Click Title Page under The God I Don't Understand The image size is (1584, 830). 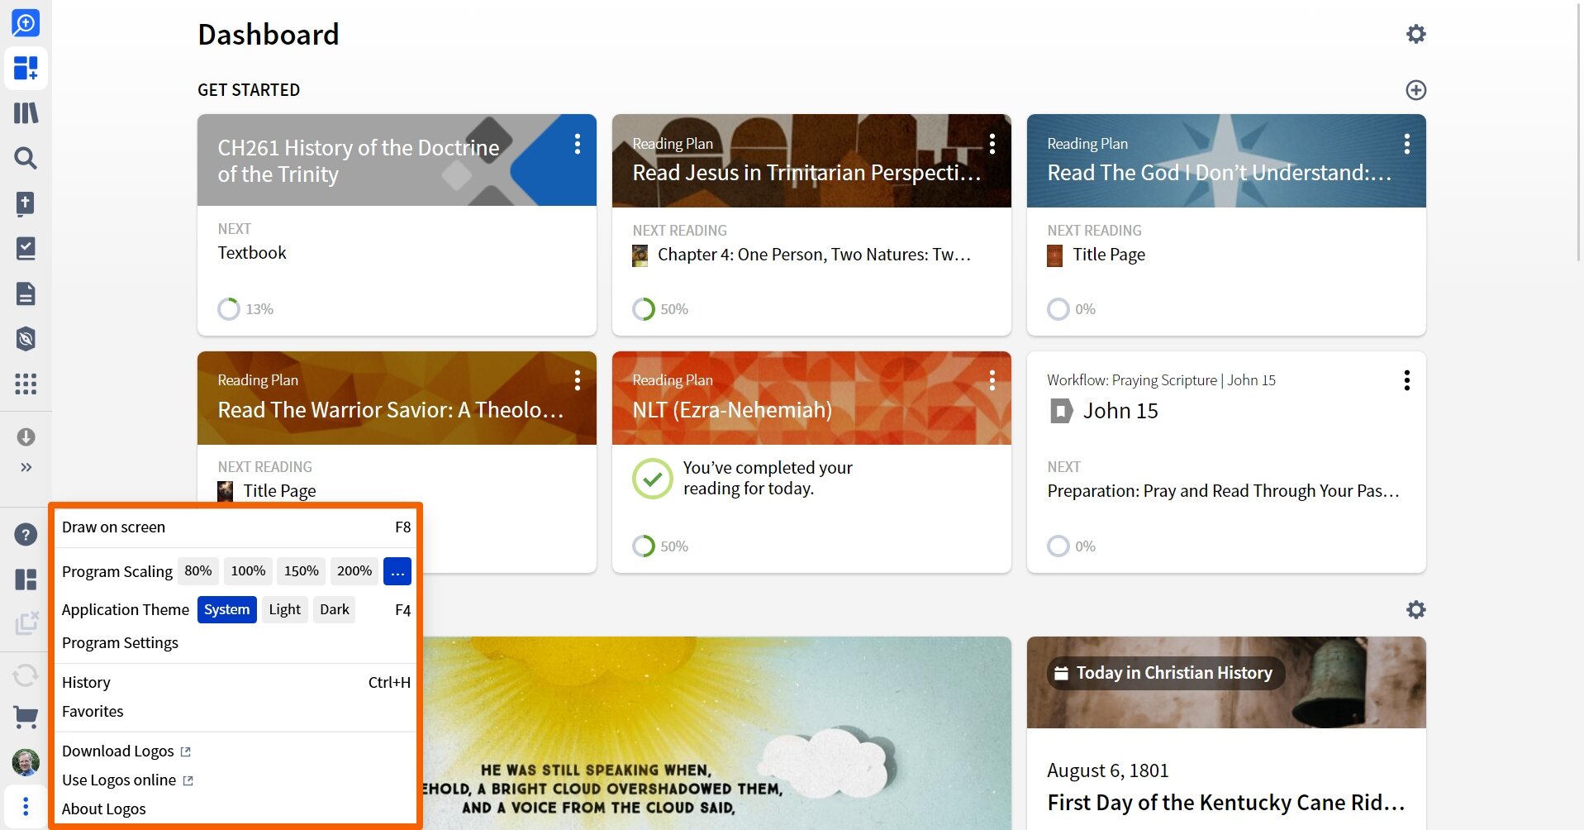coord(1109,255)
